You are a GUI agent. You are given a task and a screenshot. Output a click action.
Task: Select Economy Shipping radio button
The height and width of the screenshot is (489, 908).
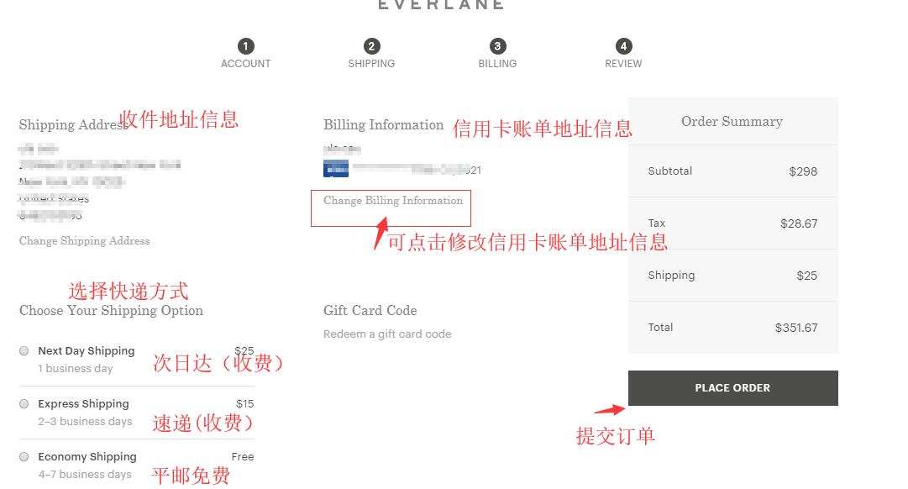pyautogui.click(x=24, y=456)
